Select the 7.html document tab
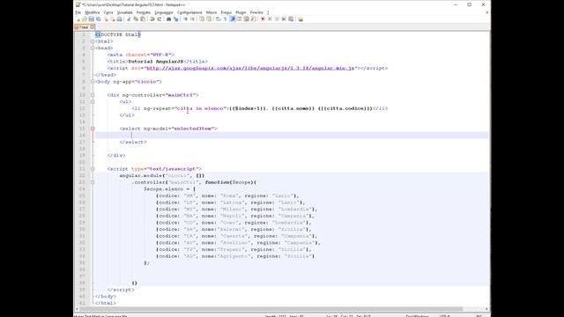Image resolution: width=564 pixels, height=317 pixels. 84,27
